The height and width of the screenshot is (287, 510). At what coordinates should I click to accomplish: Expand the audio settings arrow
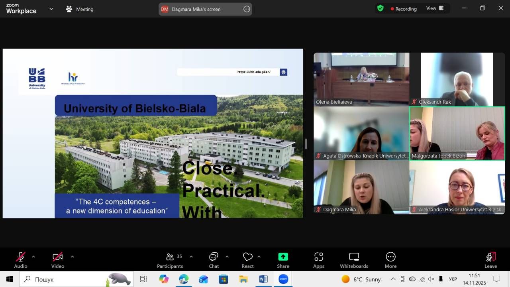tap(33, 257)
